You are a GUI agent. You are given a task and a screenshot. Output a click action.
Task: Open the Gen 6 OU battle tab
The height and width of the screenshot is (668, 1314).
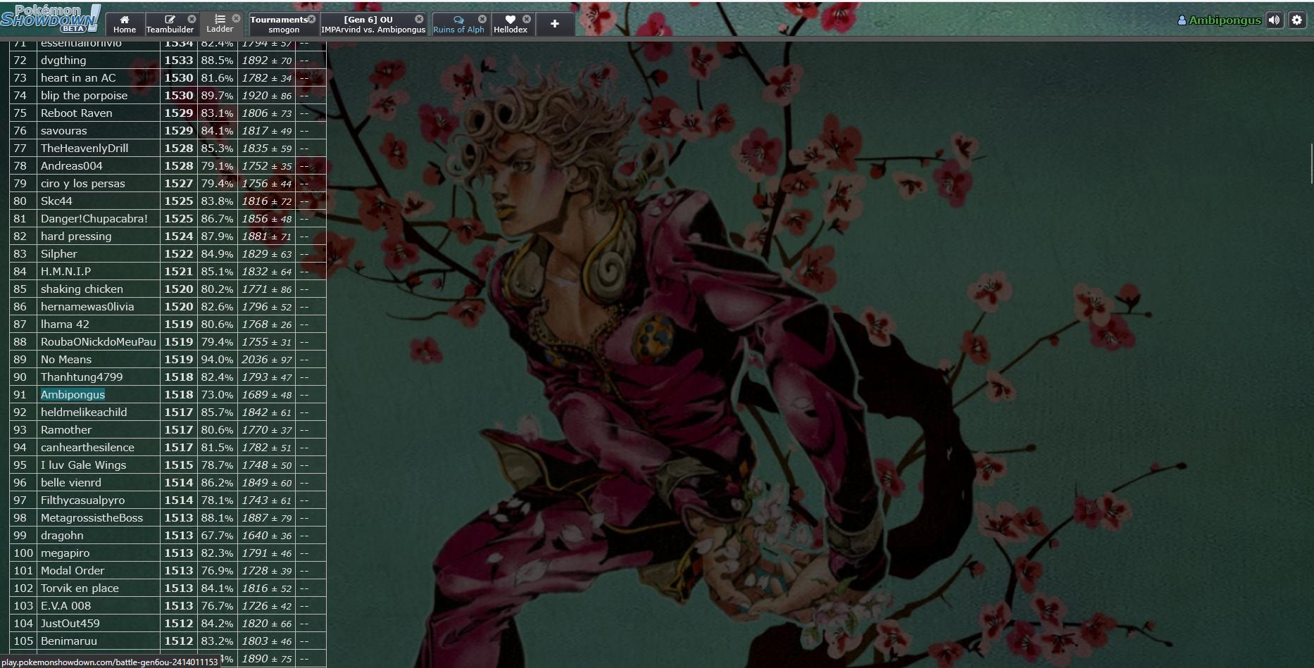pos(373,24)
